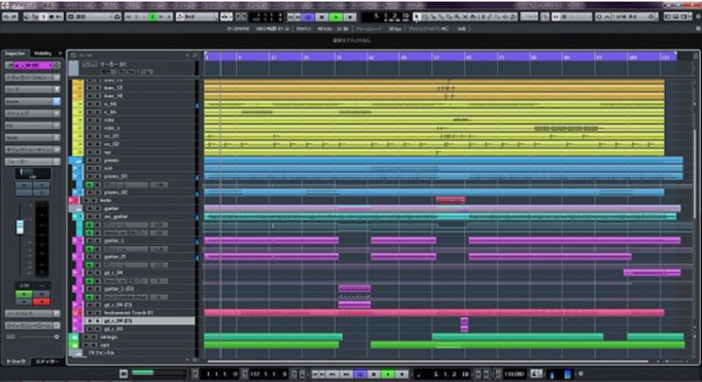Image resolution: width=702 pixels, height=382 pixels.
Task: Mute the cc_01 track
Action: tap(90, 136)
